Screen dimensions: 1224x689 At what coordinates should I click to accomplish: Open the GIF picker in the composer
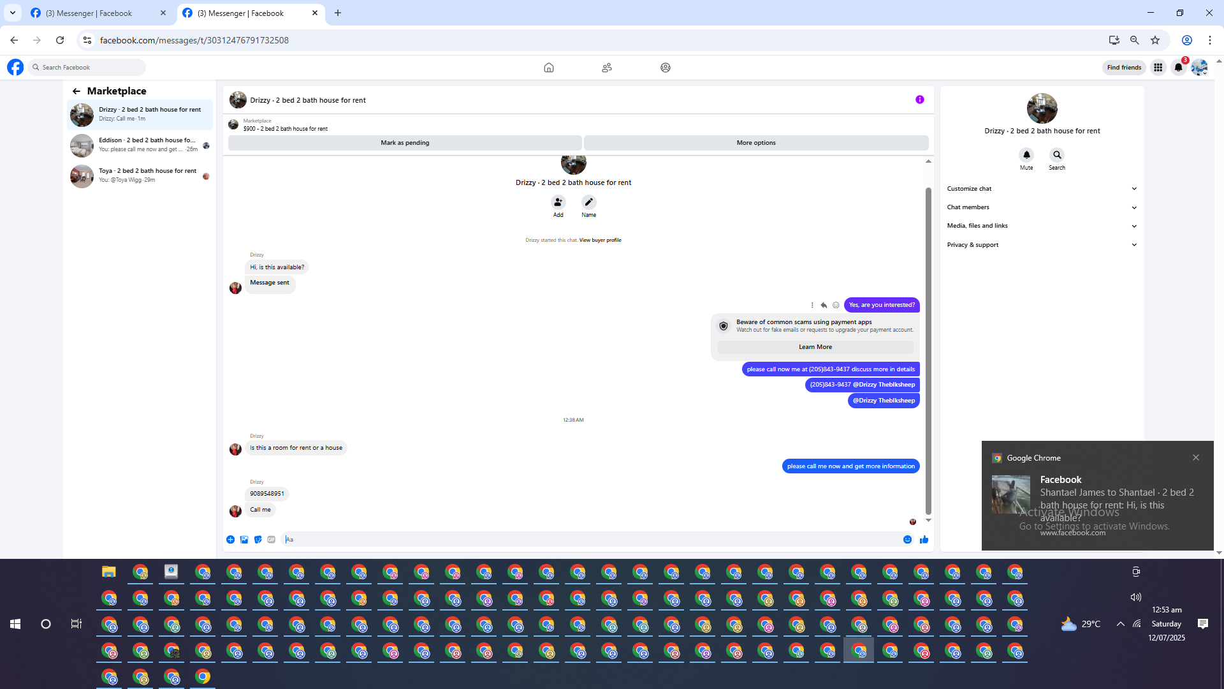(272, 540)
